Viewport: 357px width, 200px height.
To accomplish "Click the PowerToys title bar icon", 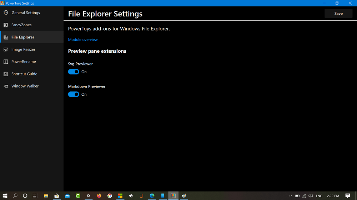I will [2, 3].
